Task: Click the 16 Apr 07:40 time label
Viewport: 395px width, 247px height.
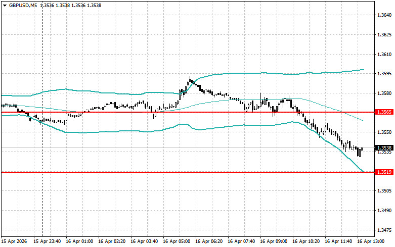Action: pos(241,241)
